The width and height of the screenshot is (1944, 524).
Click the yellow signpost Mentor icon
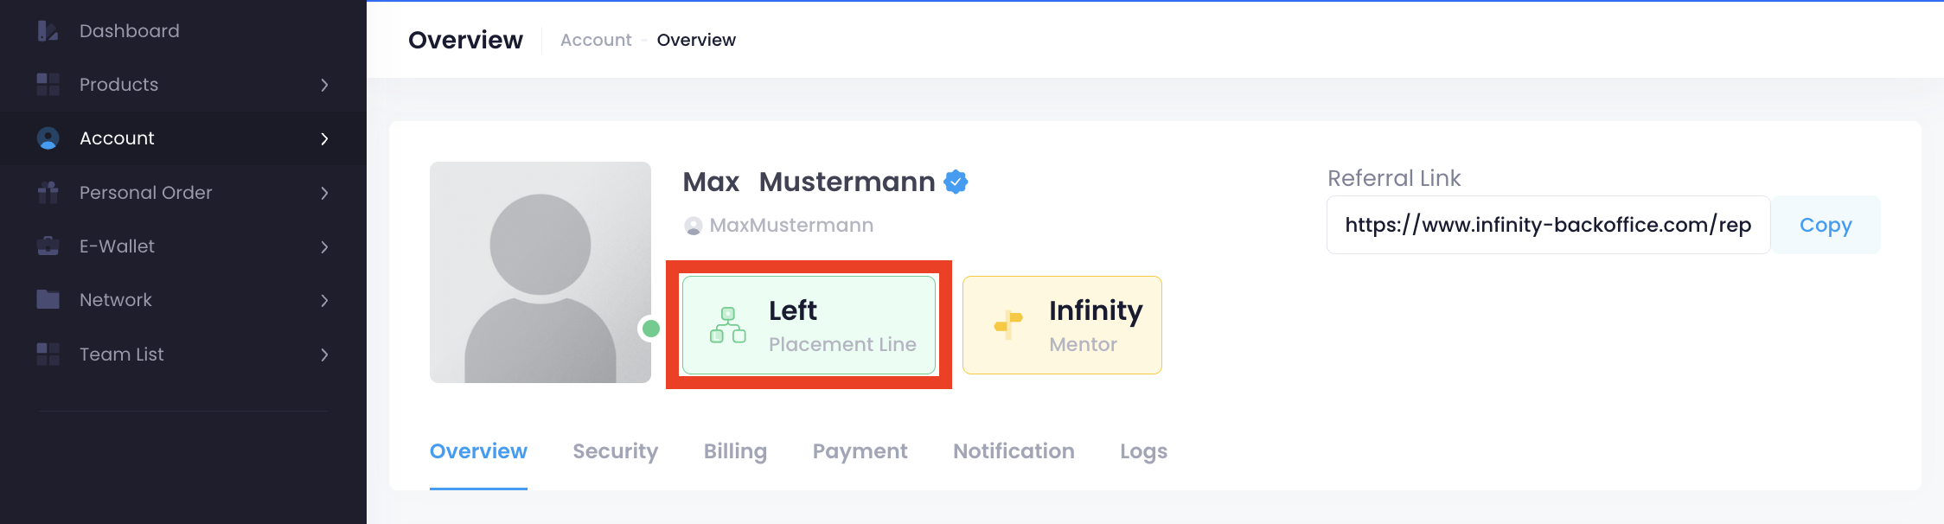[x=1008, y=325]
